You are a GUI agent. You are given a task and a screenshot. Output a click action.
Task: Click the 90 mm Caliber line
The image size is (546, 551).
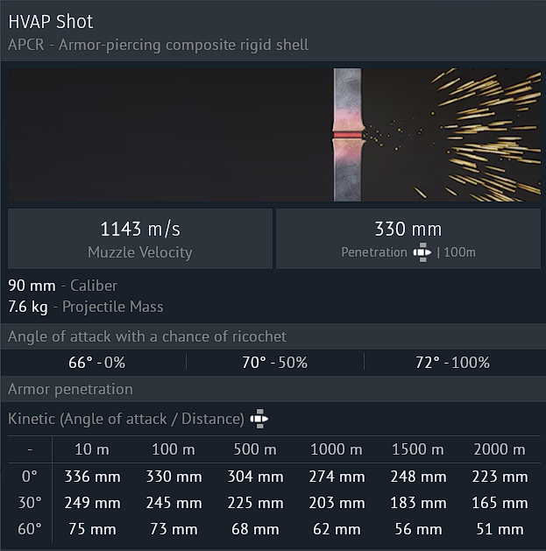pos(63,286)
